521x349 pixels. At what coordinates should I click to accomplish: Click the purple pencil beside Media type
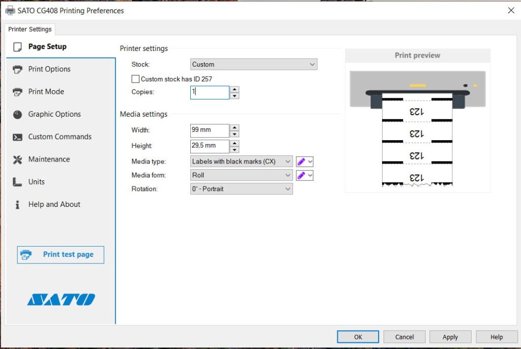pyautogui.click(x=301, y=162)
